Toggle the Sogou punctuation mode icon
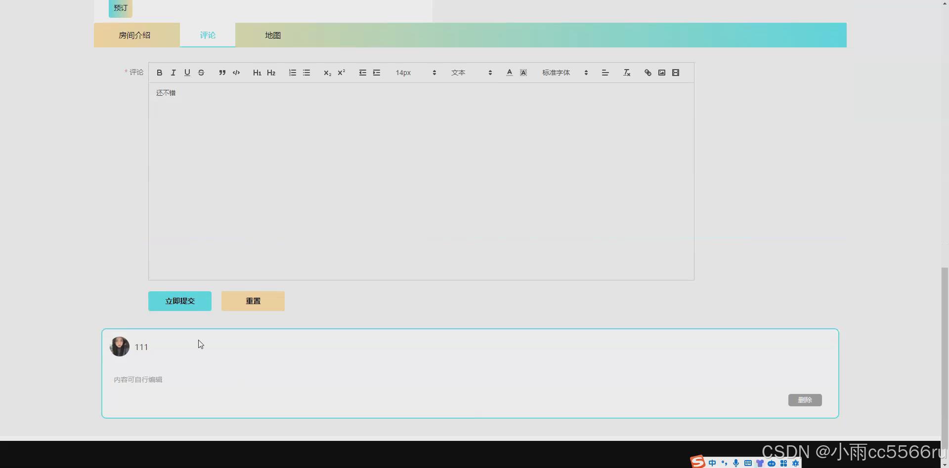The width and height of the screenshot is (949, 468). pyautogui.click(x=724, y=463)
